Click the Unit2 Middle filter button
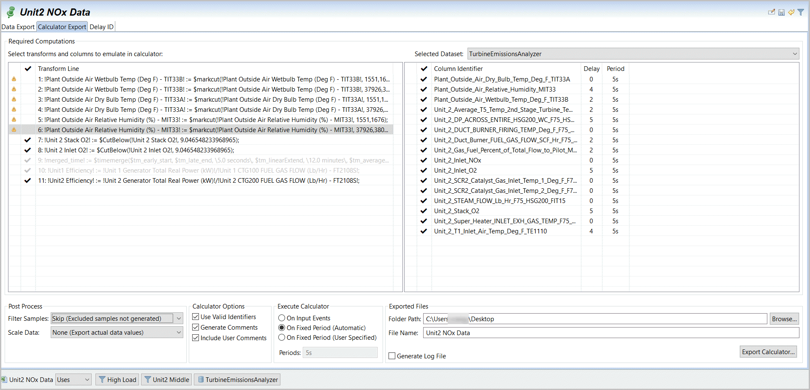The height and width of the screenshot is (390, 810). (x=166, y=379)
